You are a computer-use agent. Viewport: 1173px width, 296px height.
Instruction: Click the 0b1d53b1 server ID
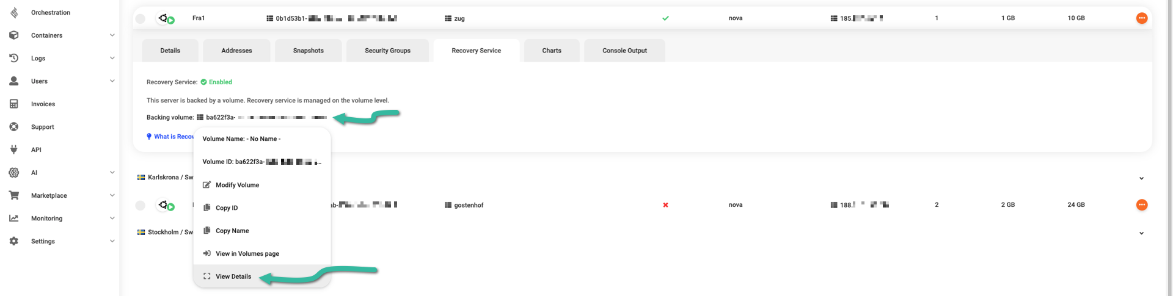[336, 18]
